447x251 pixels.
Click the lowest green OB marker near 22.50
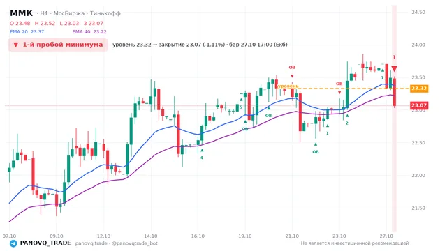click(x=316, y=152)
